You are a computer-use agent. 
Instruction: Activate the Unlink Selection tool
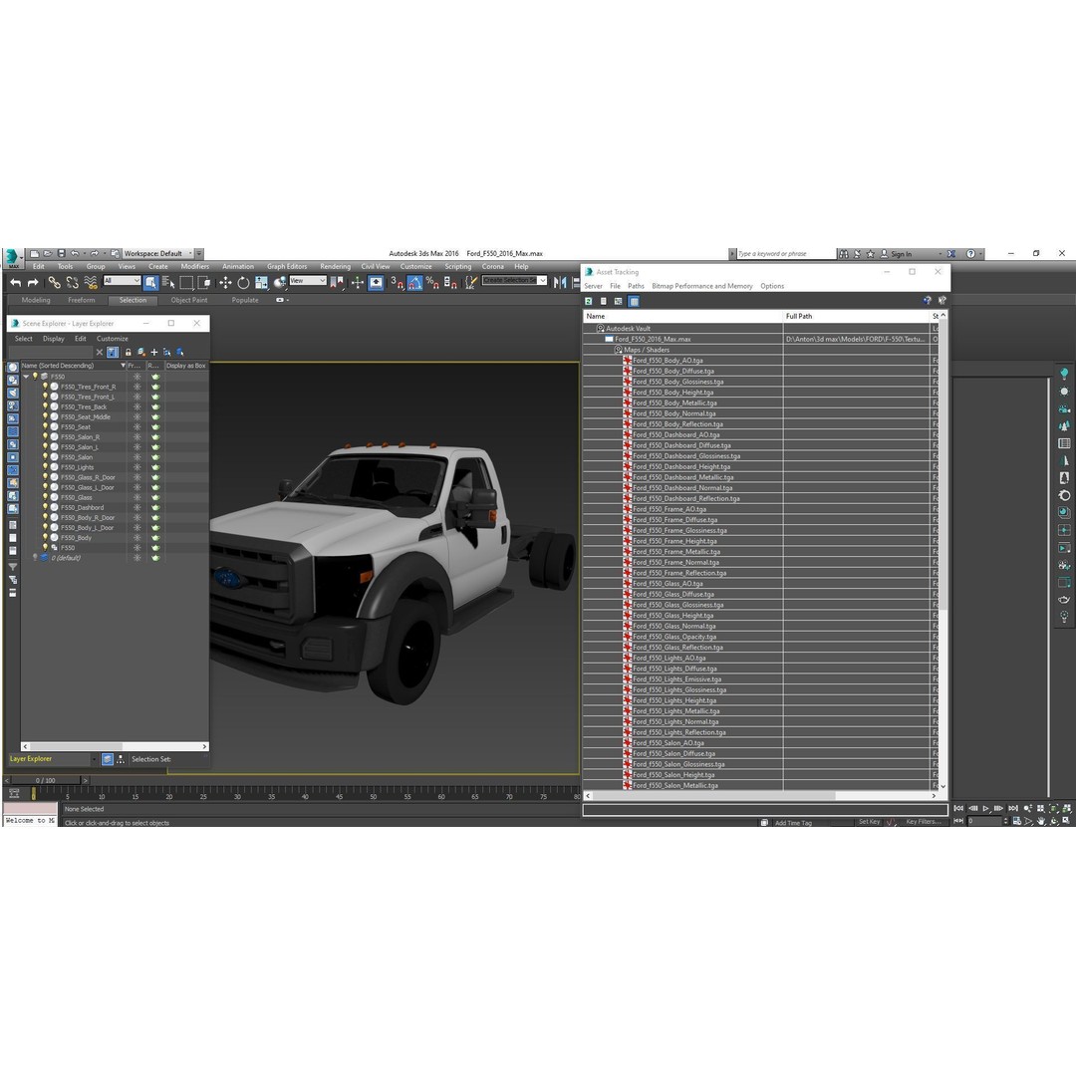pyautogui.click(x=72, y=283)
